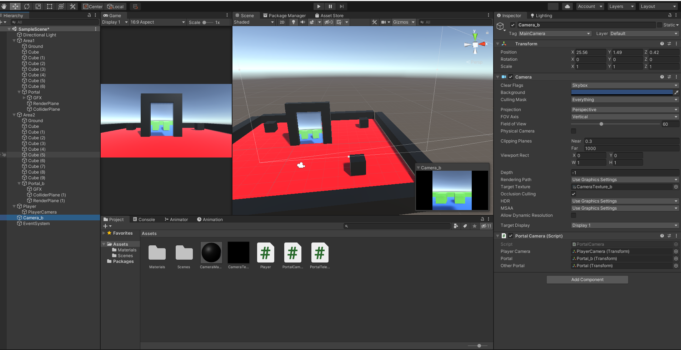Toggle grid snapping in the toolbar
This screenshot has height=350, width=681.
135,6
